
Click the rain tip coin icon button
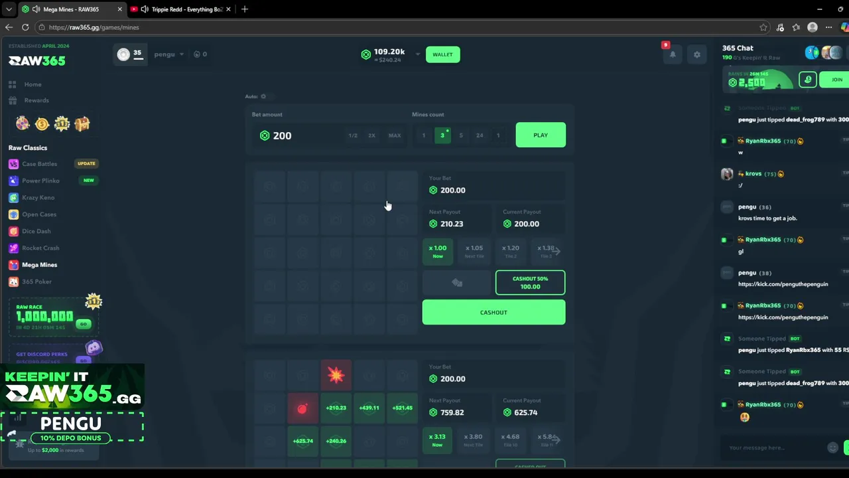[807, 80]
